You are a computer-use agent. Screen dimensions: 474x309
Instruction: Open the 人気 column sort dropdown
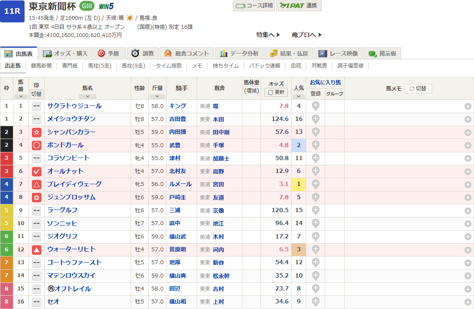click(298, 96)
